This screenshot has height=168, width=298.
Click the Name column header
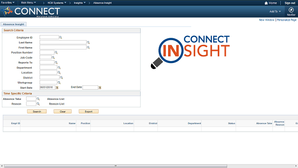(72, 123)
